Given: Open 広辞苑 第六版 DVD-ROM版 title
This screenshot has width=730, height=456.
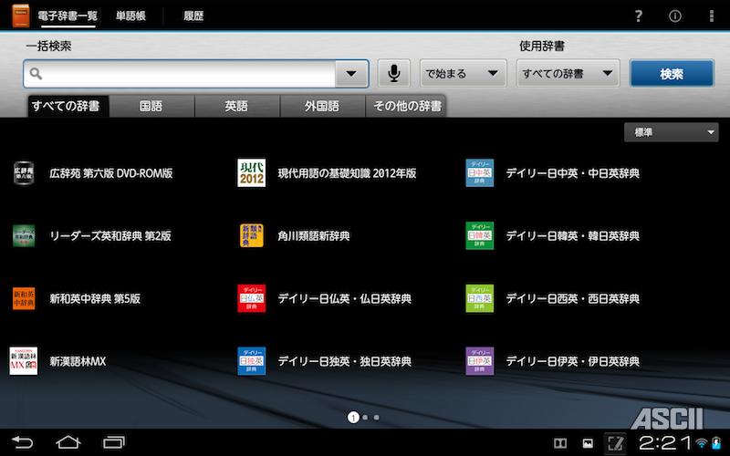Looking at the screenshot, I should [x=111, y=173].
